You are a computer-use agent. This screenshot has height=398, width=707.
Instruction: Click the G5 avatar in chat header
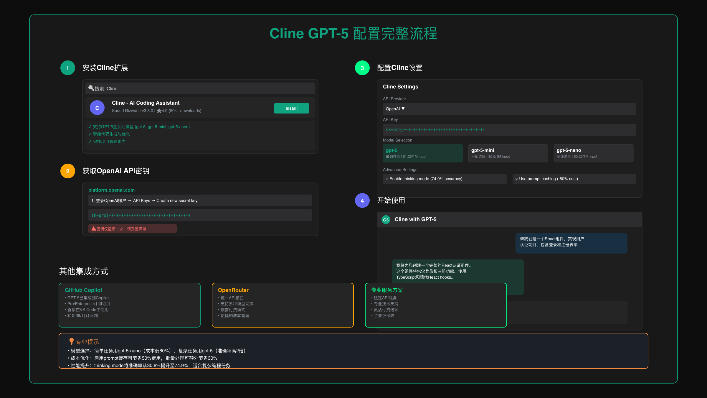pos(386,220)
